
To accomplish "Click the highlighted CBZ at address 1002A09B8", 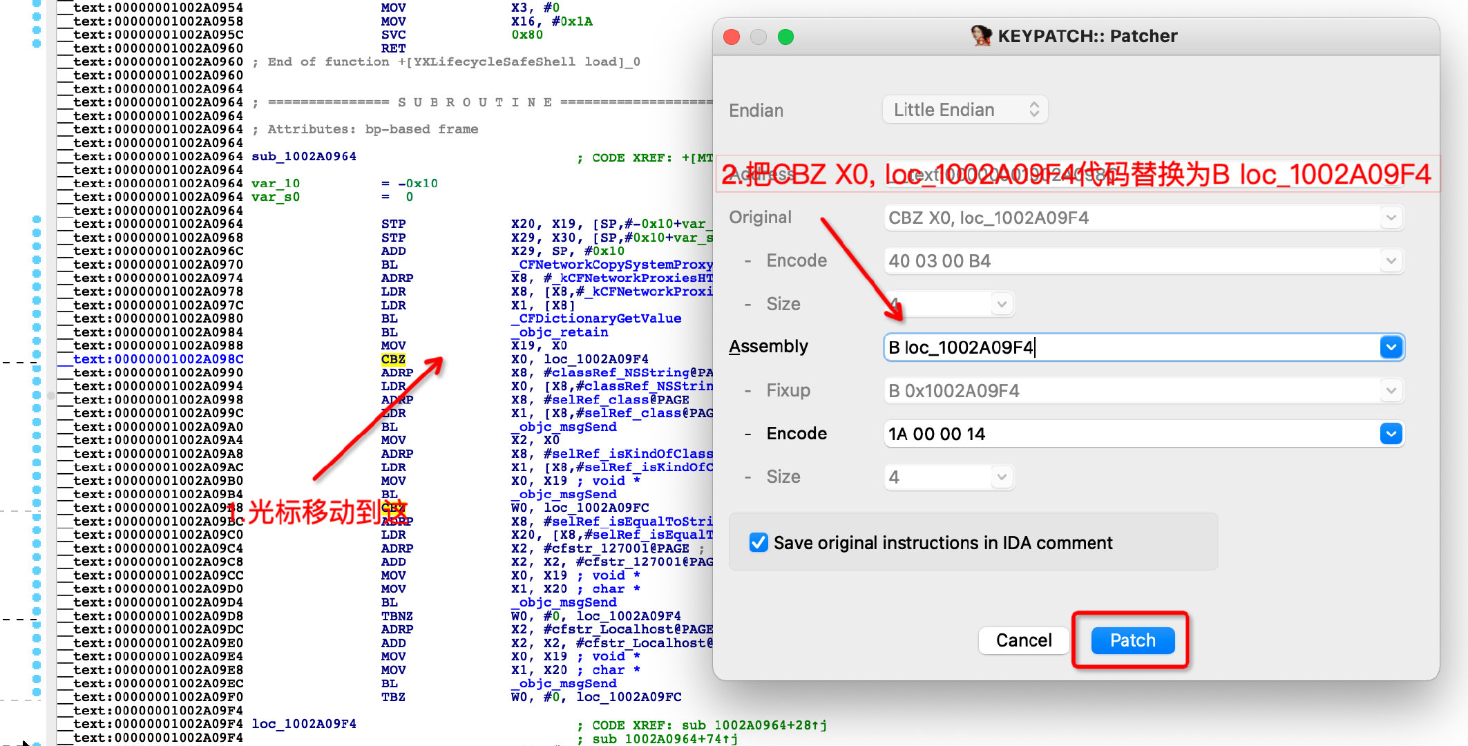I will [x=393, y=508].
